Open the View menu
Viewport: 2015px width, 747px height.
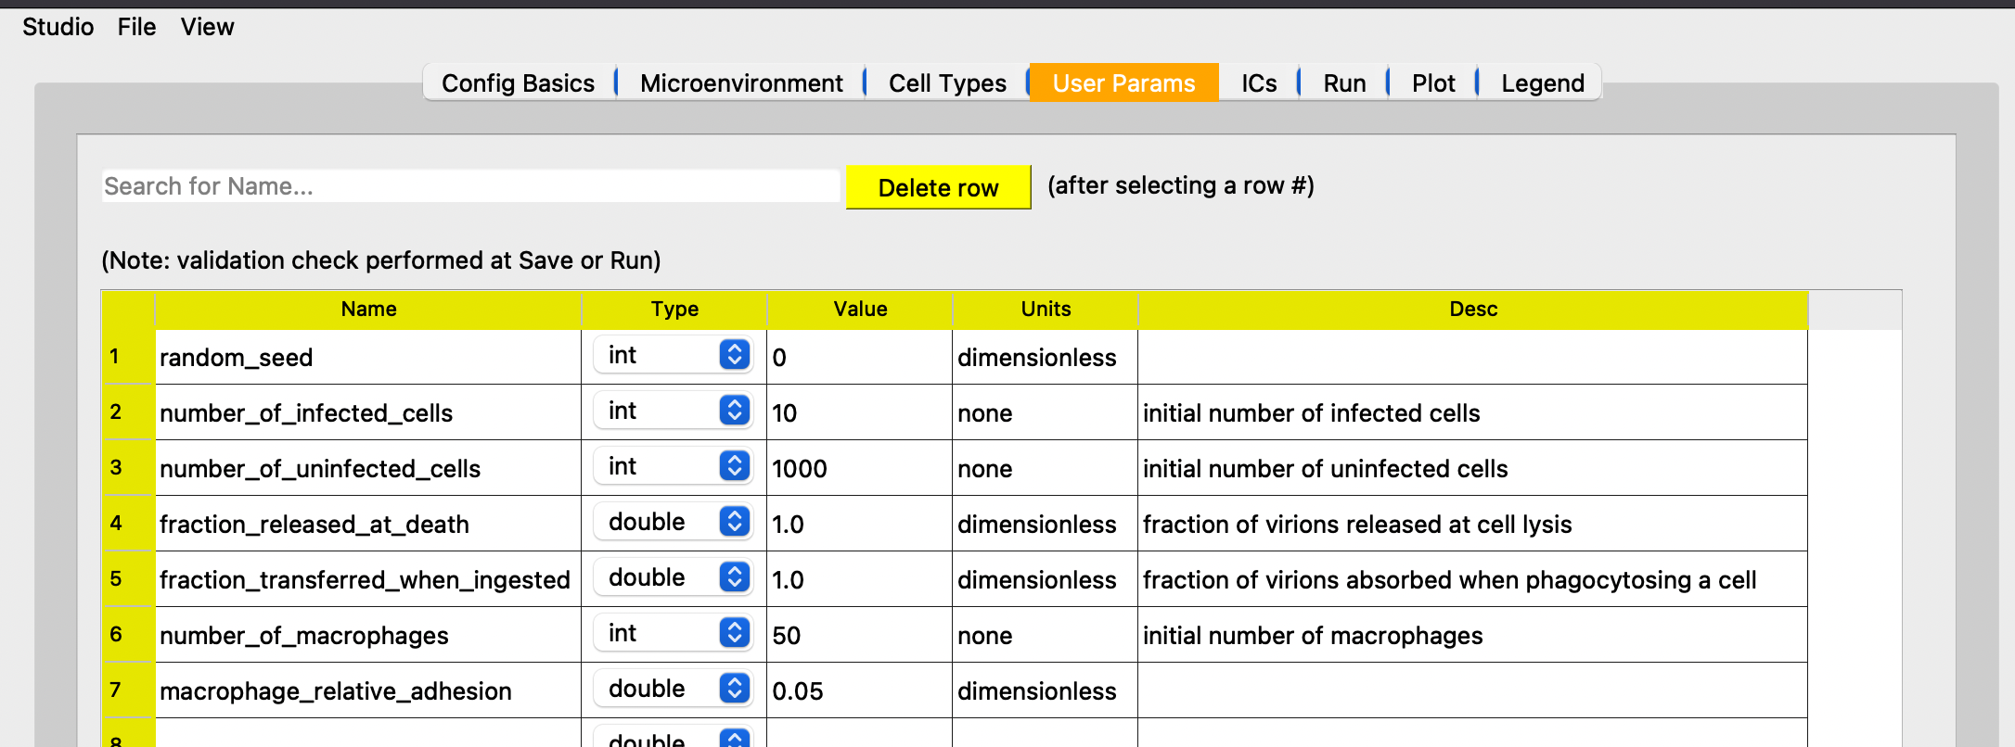point(207,27)
